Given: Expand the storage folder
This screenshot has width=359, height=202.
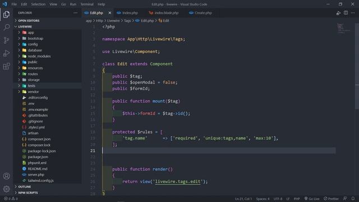Looking at the screenshot, I should (48, 80).
